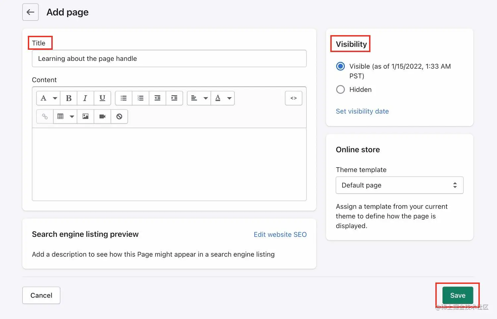Open the text color dropdown
Viewport: 497px width, 319px height.
pos(223,98)
